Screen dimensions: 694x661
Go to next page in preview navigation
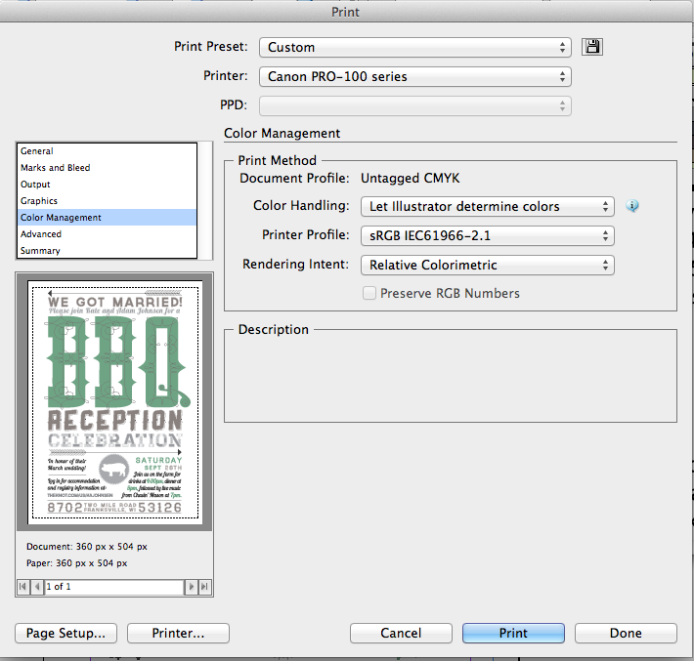tap(192, 587)
